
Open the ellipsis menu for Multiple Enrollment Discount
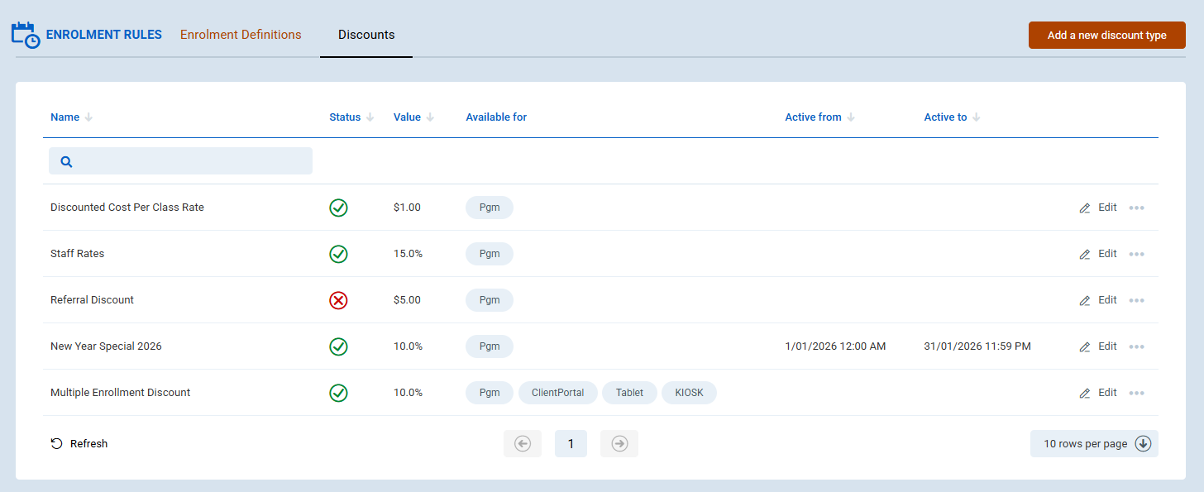[1136, 393]
